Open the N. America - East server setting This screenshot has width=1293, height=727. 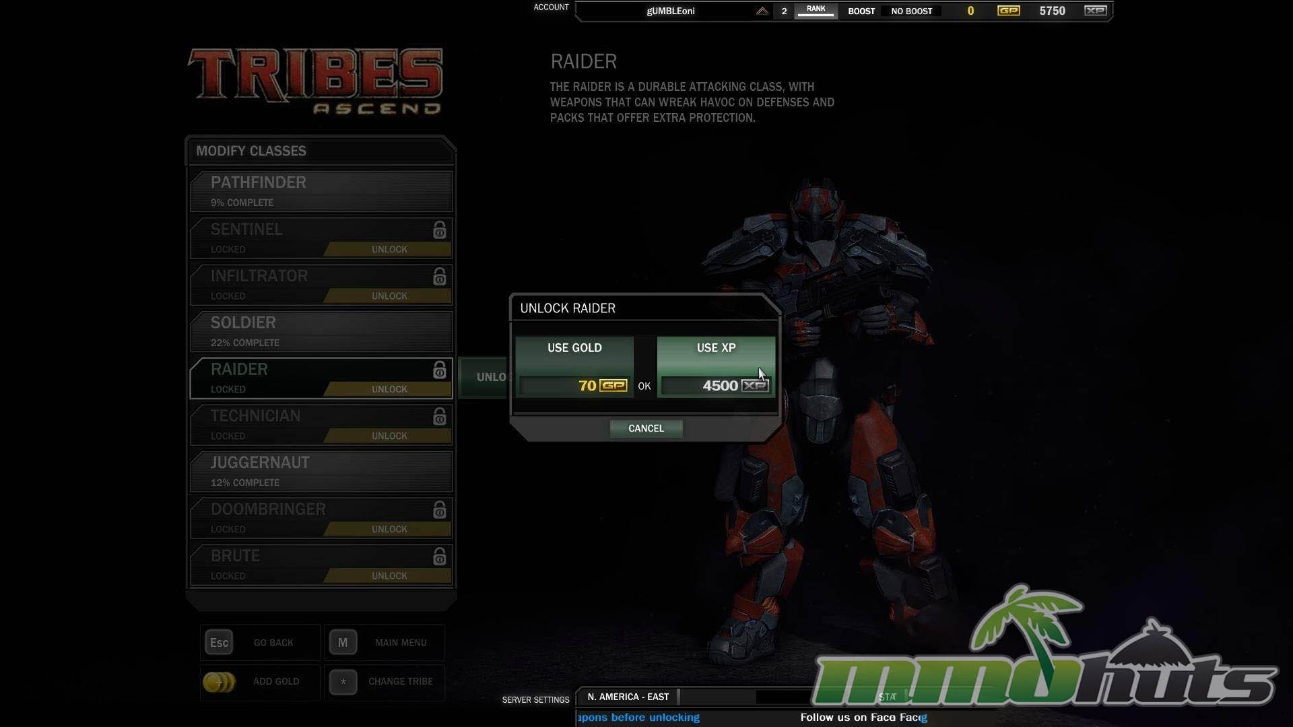pos(628,697)
